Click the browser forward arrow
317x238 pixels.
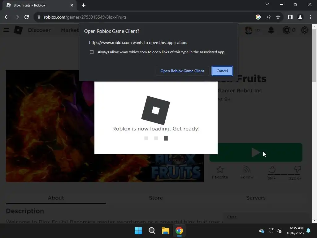coord(17,17)
